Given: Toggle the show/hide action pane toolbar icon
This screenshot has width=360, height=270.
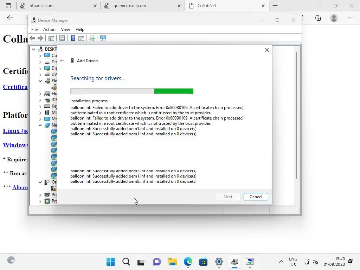Looking at the screenshot, I should 81,38.
